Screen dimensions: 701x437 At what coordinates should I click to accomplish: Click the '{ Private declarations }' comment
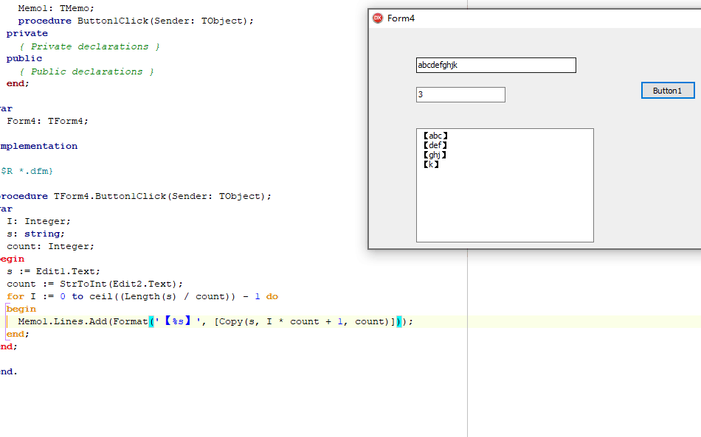pyautogui.click(x=89, y=46)
